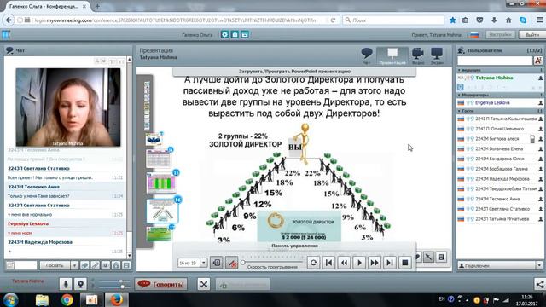Click the chat eye visibility icon
The image size is (546, 307).
pyautogui.click(x=106, y=265)
